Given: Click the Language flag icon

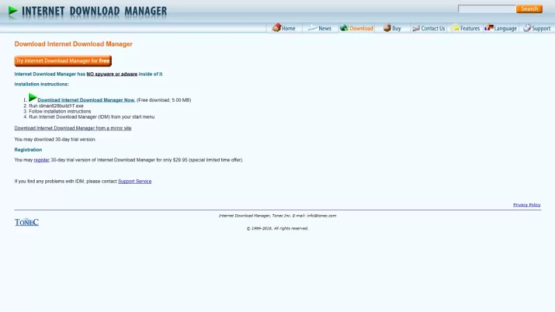Looking at the screenshot, I should click(x=489, y=27).
